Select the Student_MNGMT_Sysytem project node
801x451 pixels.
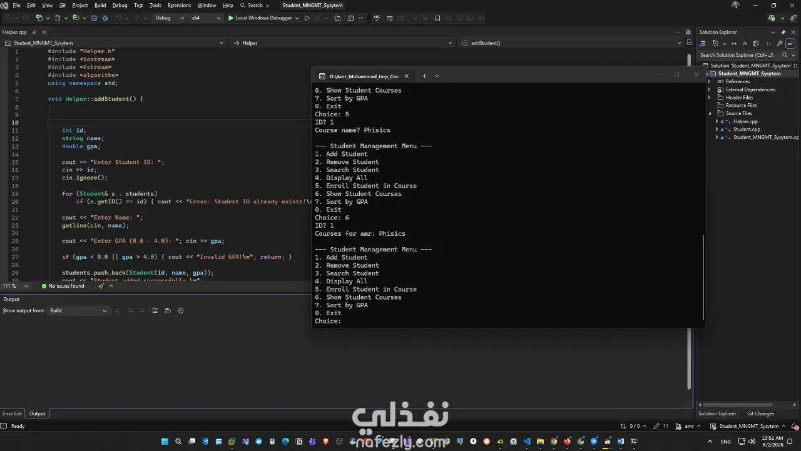749,73
